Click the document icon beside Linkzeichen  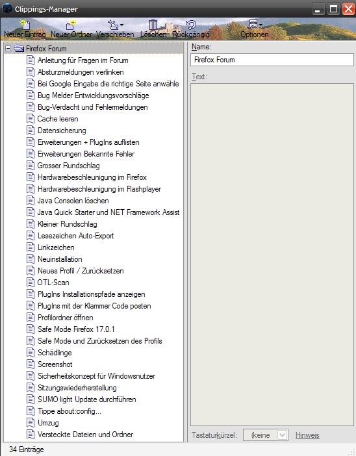(x=31, y=247)
